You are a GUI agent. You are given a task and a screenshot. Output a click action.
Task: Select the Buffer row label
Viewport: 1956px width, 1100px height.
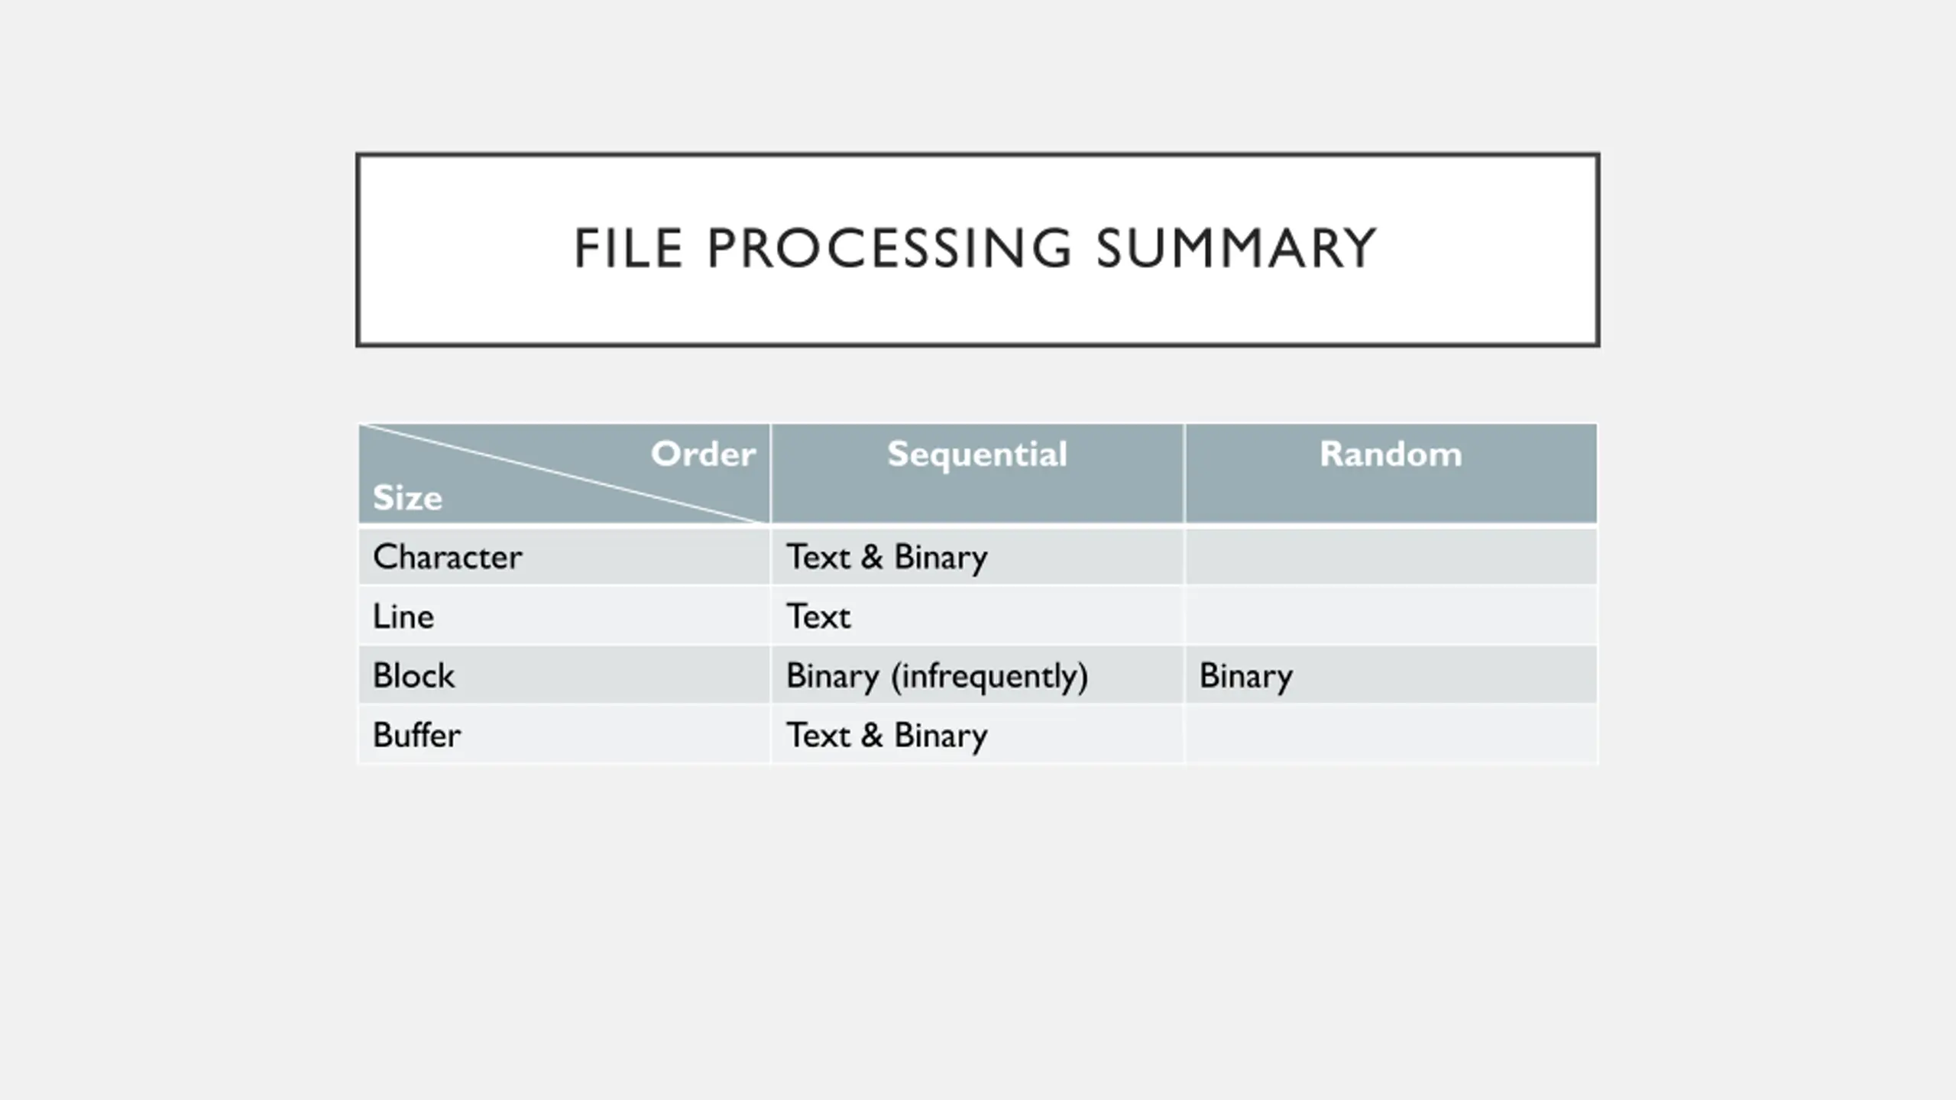click(x=416, y=735)
